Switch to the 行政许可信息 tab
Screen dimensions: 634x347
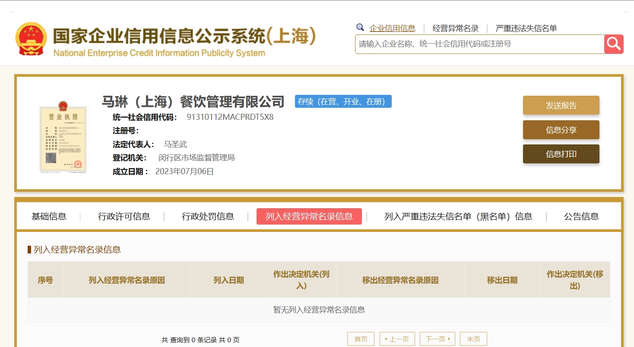pos(124,216)
